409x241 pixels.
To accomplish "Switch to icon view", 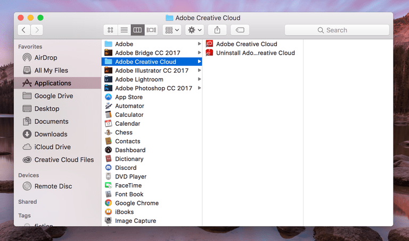I will (x=110, y=30).
